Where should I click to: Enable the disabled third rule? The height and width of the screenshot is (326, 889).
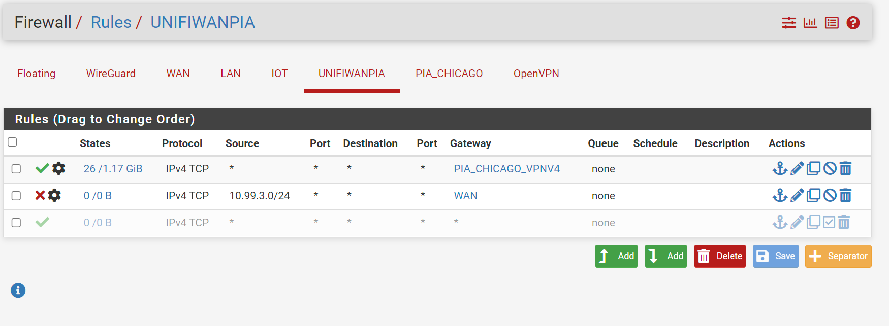point(829,222)
